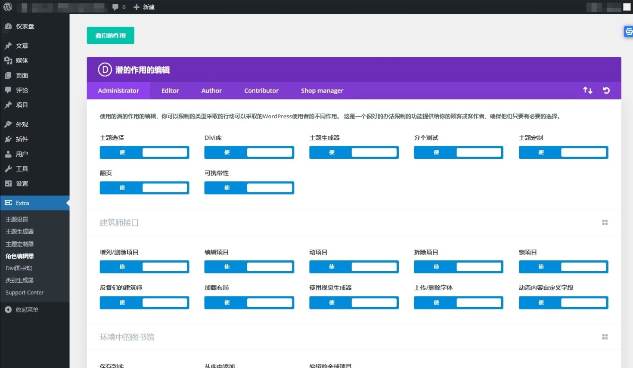This screenshot has width=633, height=368.
Task: Toggle the 分个测试 switch
Action: (x=459, y=152)
